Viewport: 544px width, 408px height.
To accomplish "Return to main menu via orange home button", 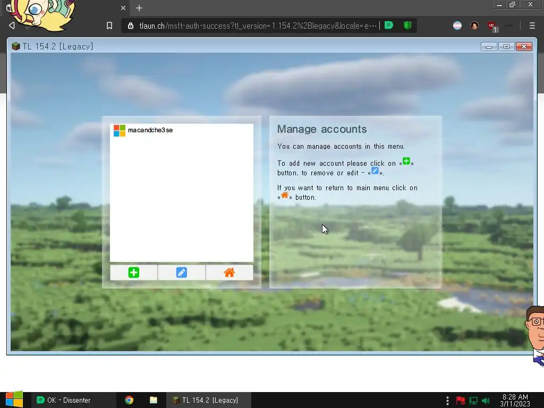I will [x=229, y=273].
